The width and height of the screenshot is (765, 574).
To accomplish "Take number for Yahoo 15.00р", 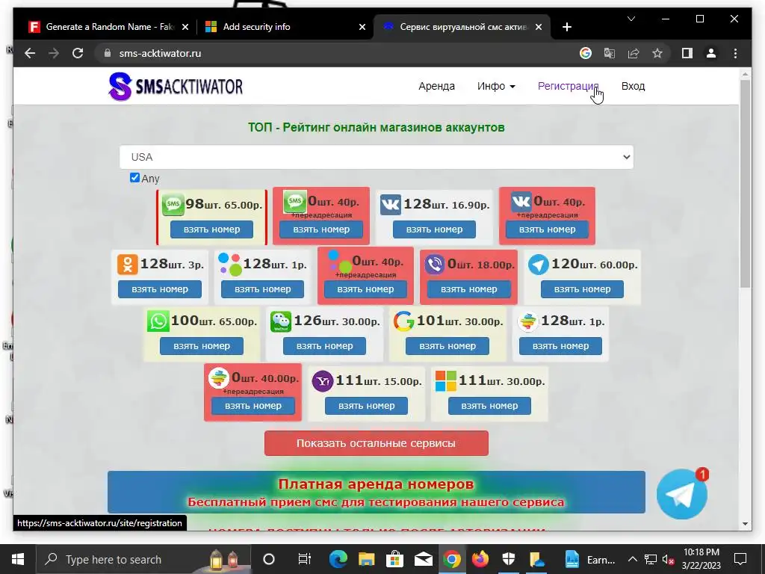I will [x=366, y=406].
